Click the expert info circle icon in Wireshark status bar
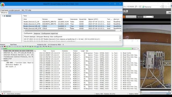The width and height of the screenshot is (172, 97). tap(2, 94)
